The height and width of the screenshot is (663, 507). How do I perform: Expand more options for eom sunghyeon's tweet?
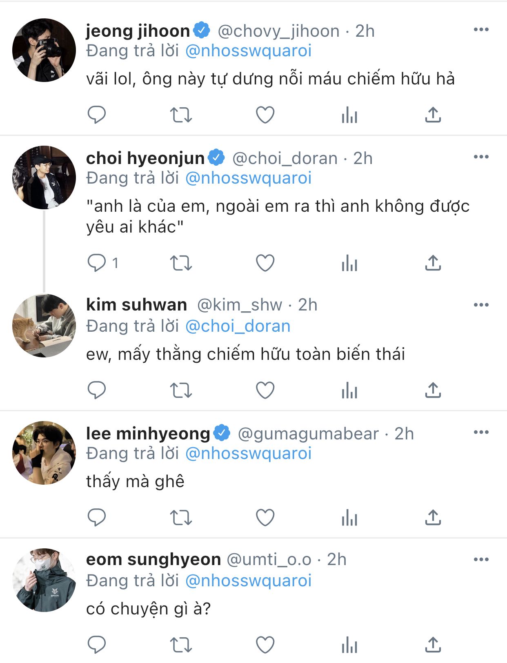point(481,559)
